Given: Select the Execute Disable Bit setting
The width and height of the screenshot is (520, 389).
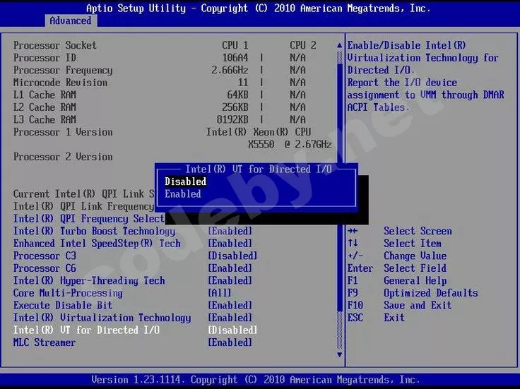Looking at the screenshot, I should tap(63, 305).
